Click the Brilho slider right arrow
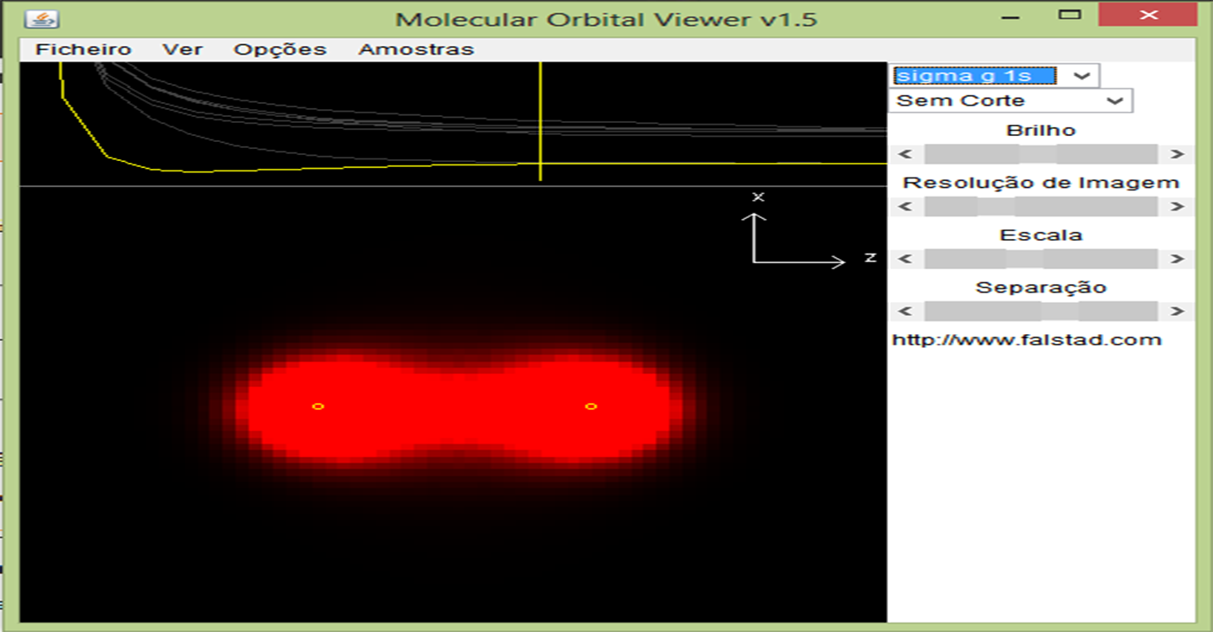1213x632 pixels. point(1176,154)
